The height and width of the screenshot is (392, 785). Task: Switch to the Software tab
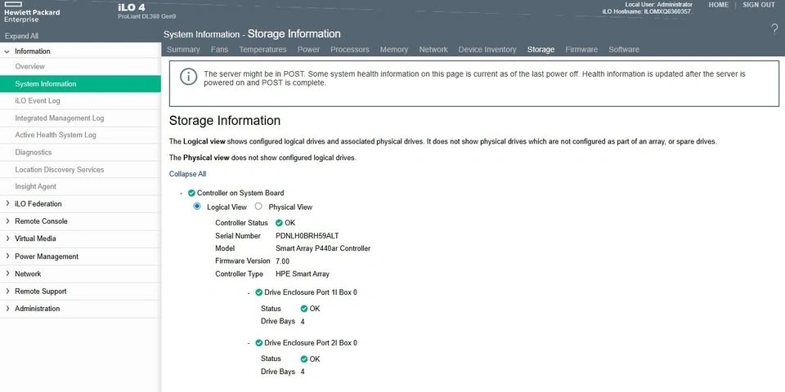(624, 50)
